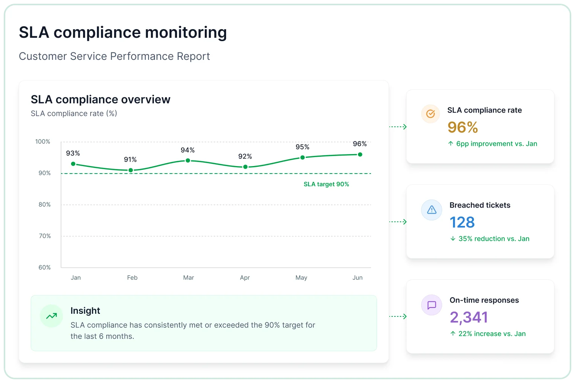
Task: Click the 'Breached tickets' card title
Action: pos(480,205)
